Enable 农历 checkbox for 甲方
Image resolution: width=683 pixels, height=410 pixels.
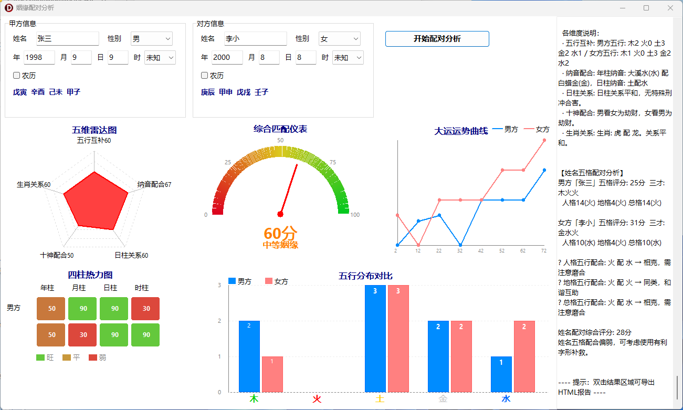pyautogui.click(x=16, y=76)
